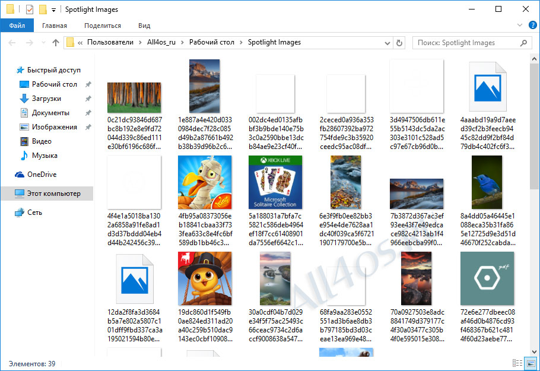The height and width of the screenshot is (371, 540).
Task: Click the search magnifier icon
Action: [x=523, y=43]
